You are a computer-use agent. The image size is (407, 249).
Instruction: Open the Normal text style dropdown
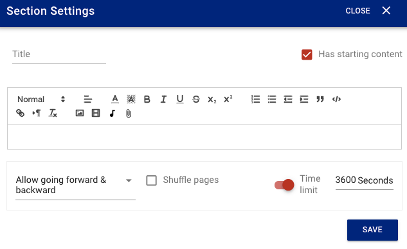coord(41,99)
